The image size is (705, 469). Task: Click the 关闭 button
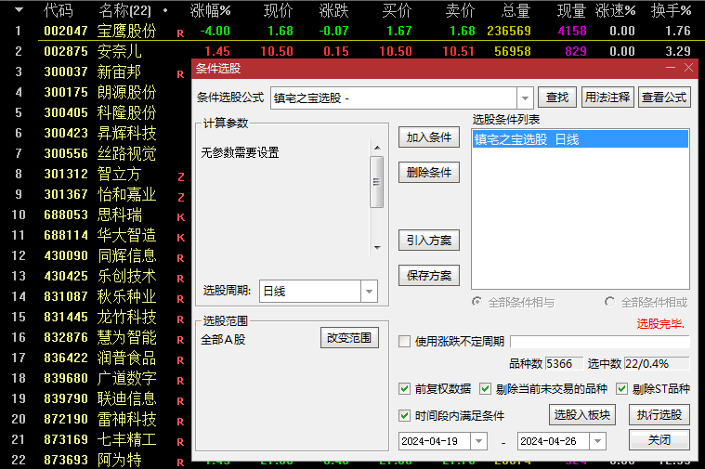point(659,440)
